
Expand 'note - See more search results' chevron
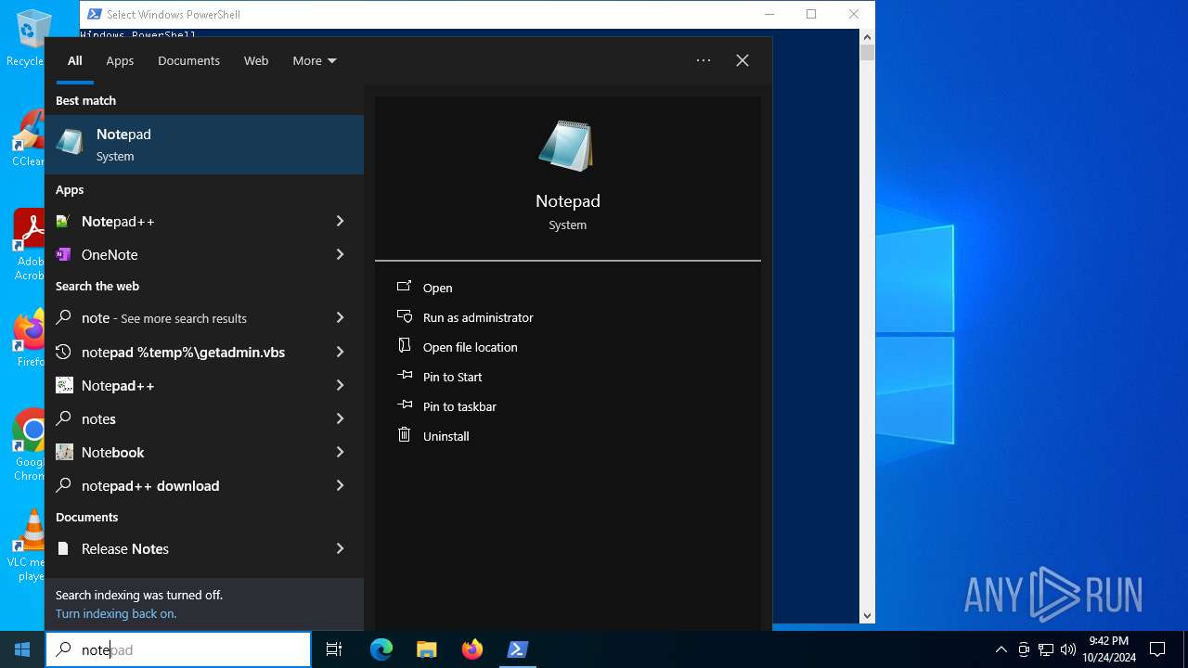(340, 317)
